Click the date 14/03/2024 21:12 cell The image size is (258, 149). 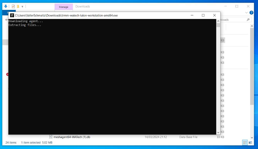(x=156, y=137)
